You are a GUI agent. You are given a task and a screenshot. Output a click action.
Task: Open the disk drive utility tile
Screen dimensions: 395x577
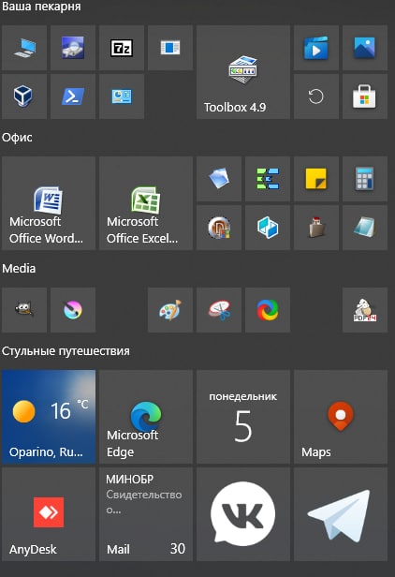click(73, 48)
